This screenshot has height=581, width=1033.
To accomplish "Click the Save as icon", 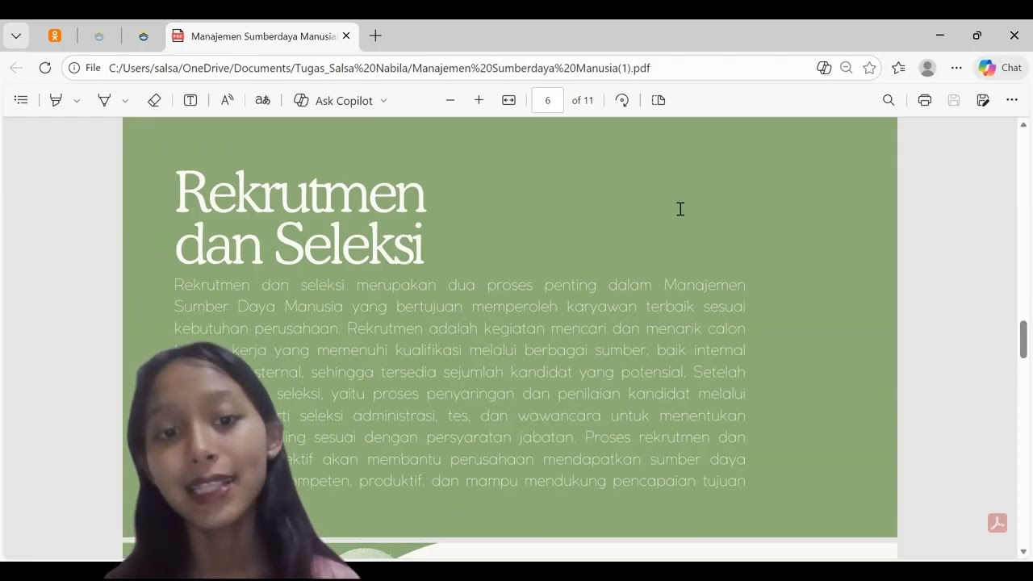I will (983, 100).
